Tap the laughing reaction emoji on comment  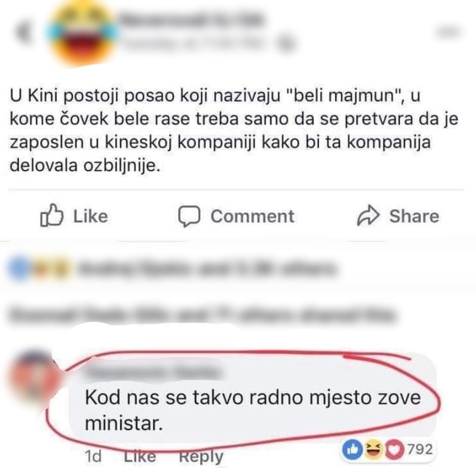click(x=374, y=450)
